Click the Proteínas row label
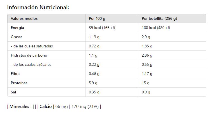This screenshot has height=116, width=209. [19, 83]
